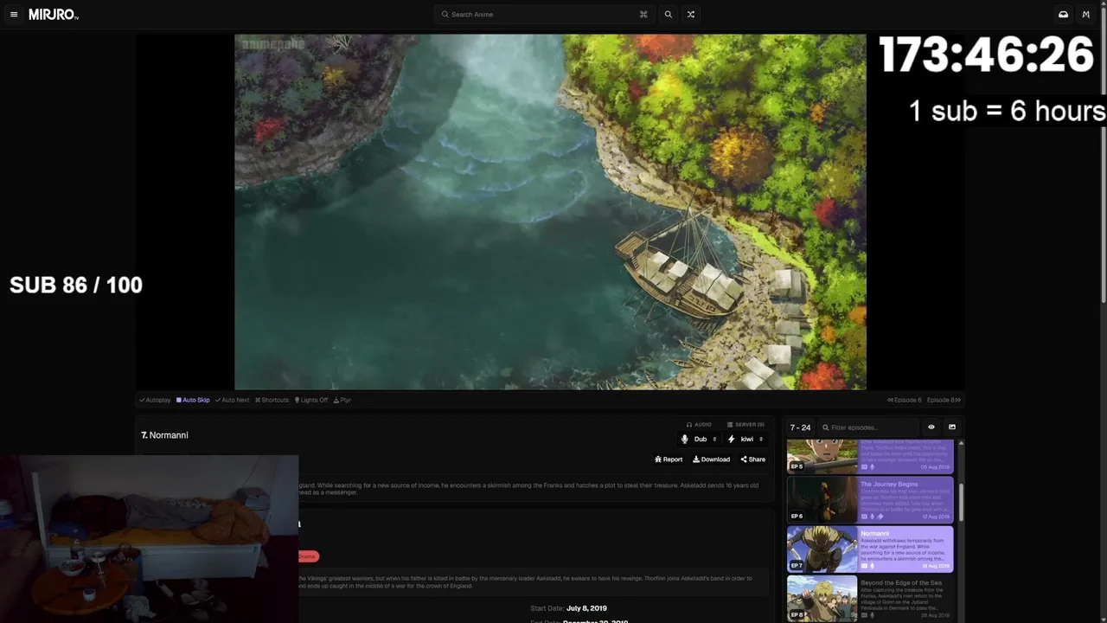
Task: Open the inbox tray icon in the header
Action: coord(1063,15)
